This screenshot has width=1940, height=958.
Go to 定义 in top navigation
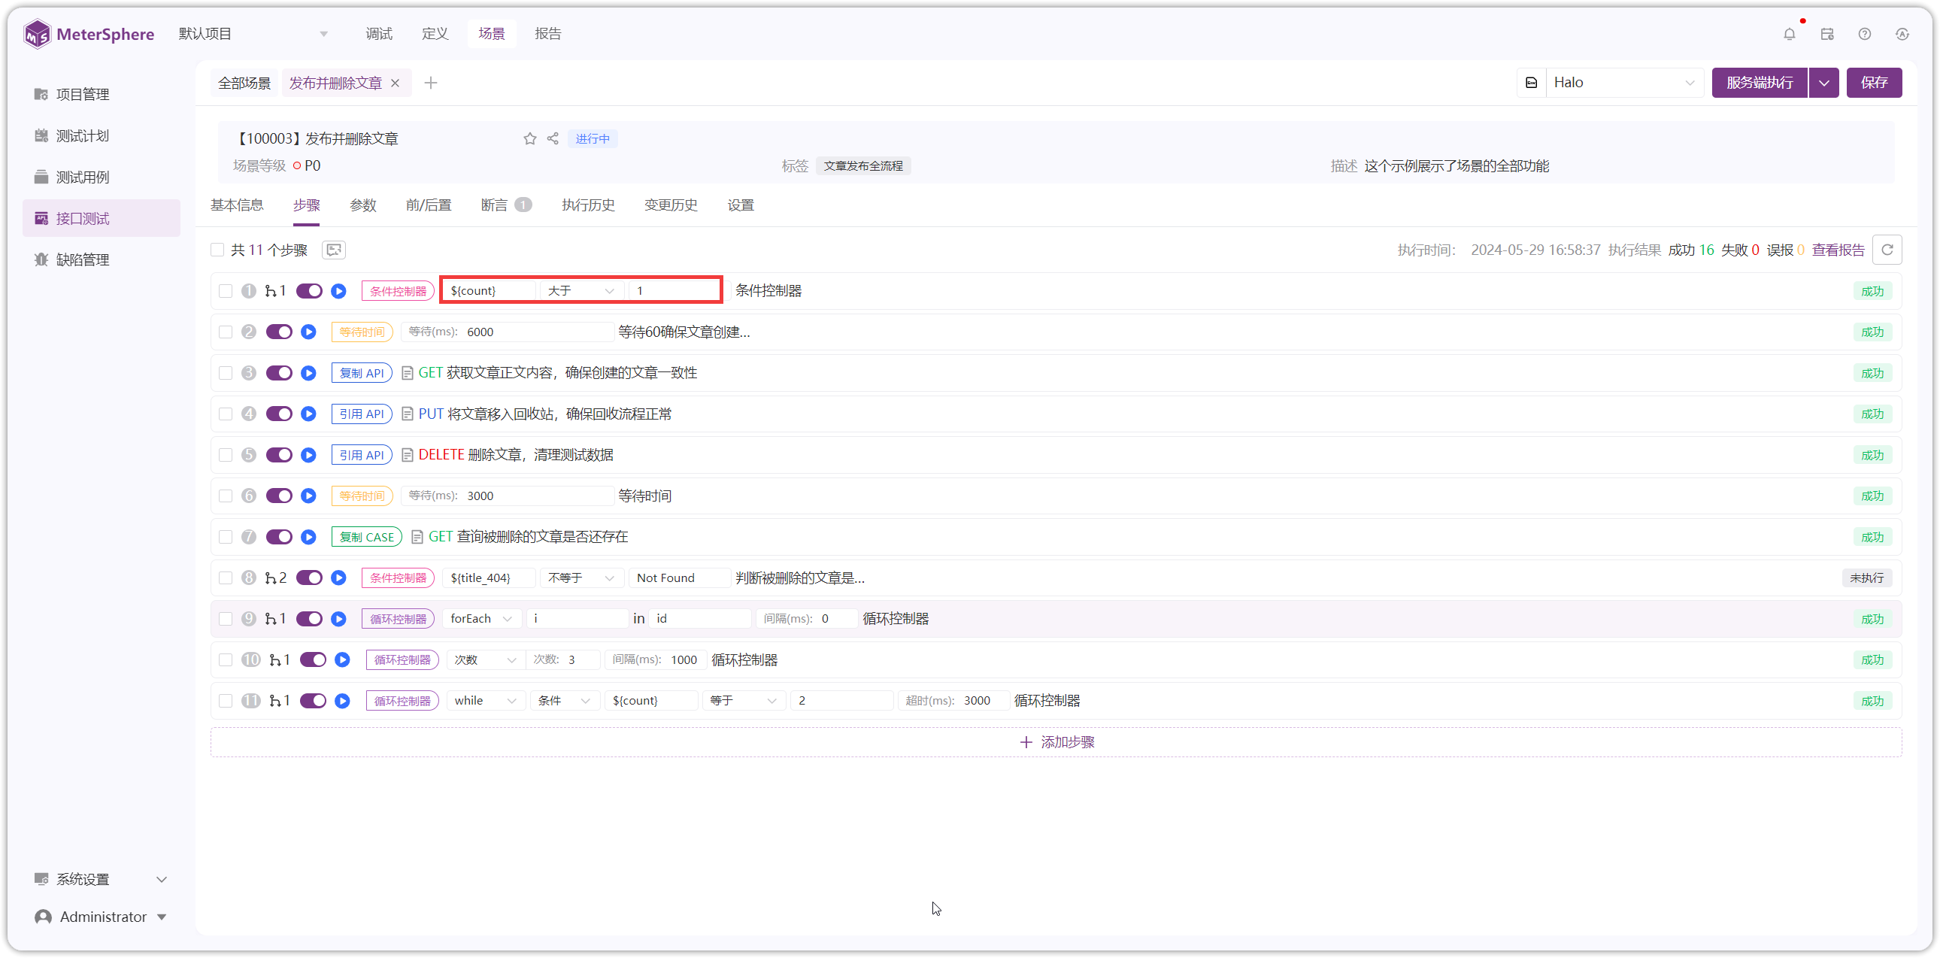click(435, 34)
